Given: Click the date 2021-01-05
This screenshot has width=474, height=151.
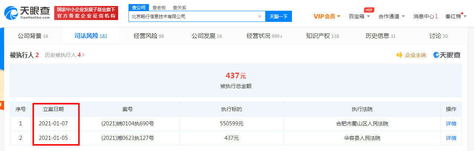Looking at the screenshot, I should (x=53, y=138).
